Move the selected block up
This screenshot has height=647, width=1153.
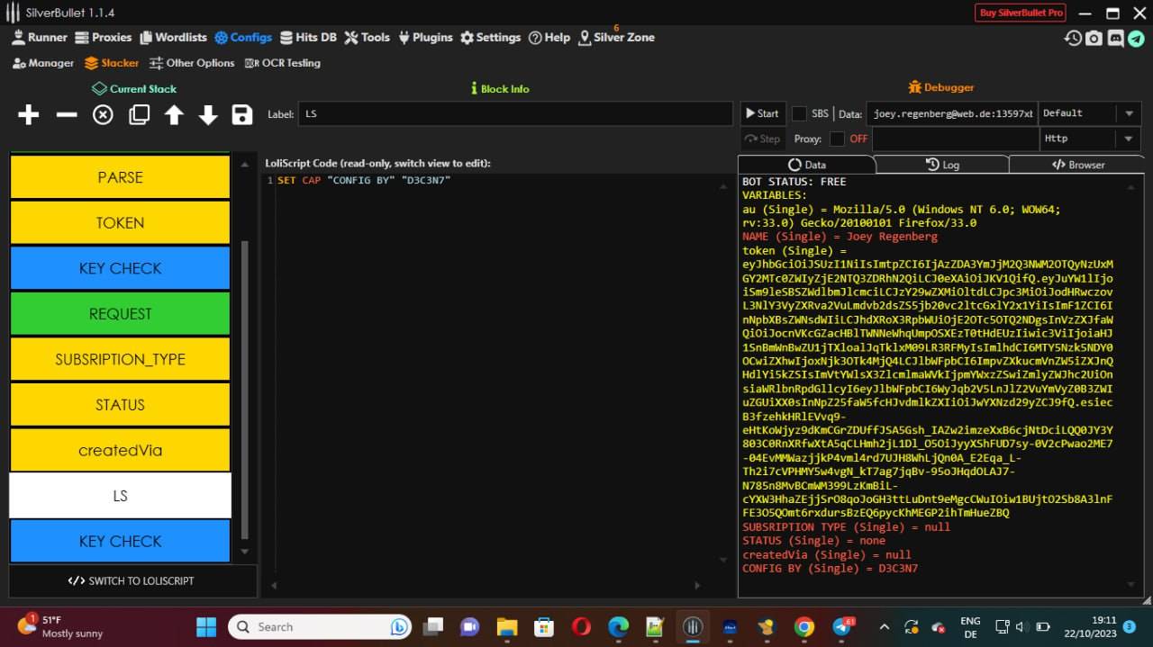point(174,114)
